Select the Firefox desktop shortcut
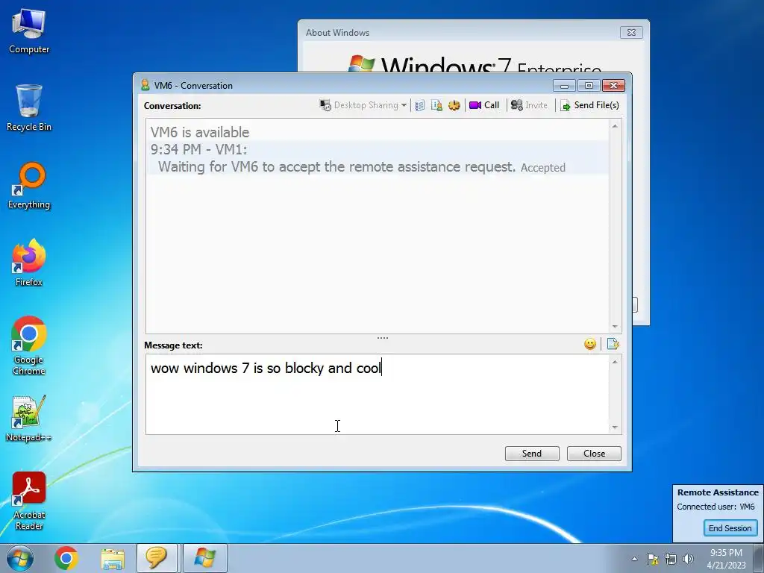Image resolution: width=764 pixels, height=573 pixels. [29, 263]
